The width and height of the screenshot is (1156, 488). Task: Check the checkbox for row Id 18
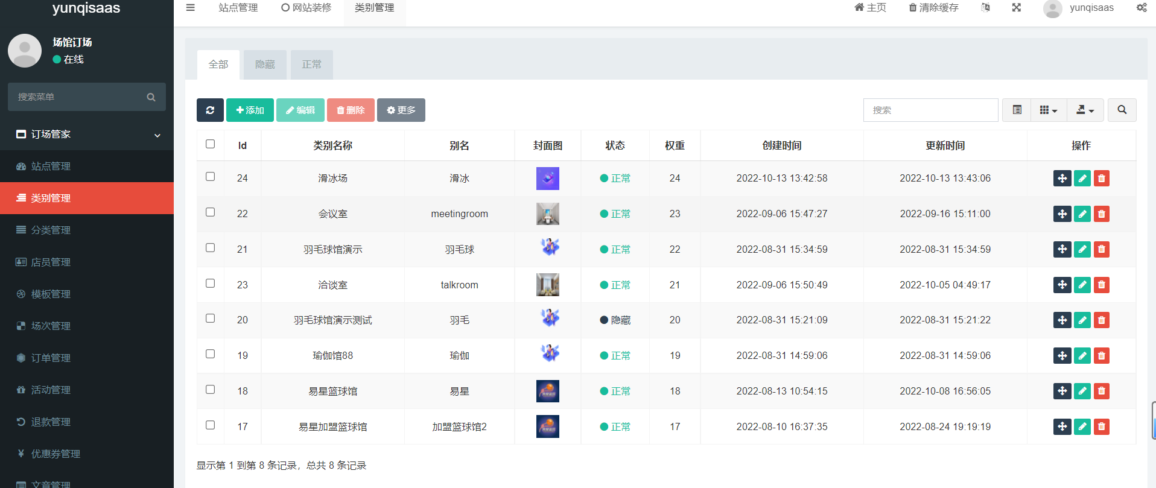coord(210,390)
